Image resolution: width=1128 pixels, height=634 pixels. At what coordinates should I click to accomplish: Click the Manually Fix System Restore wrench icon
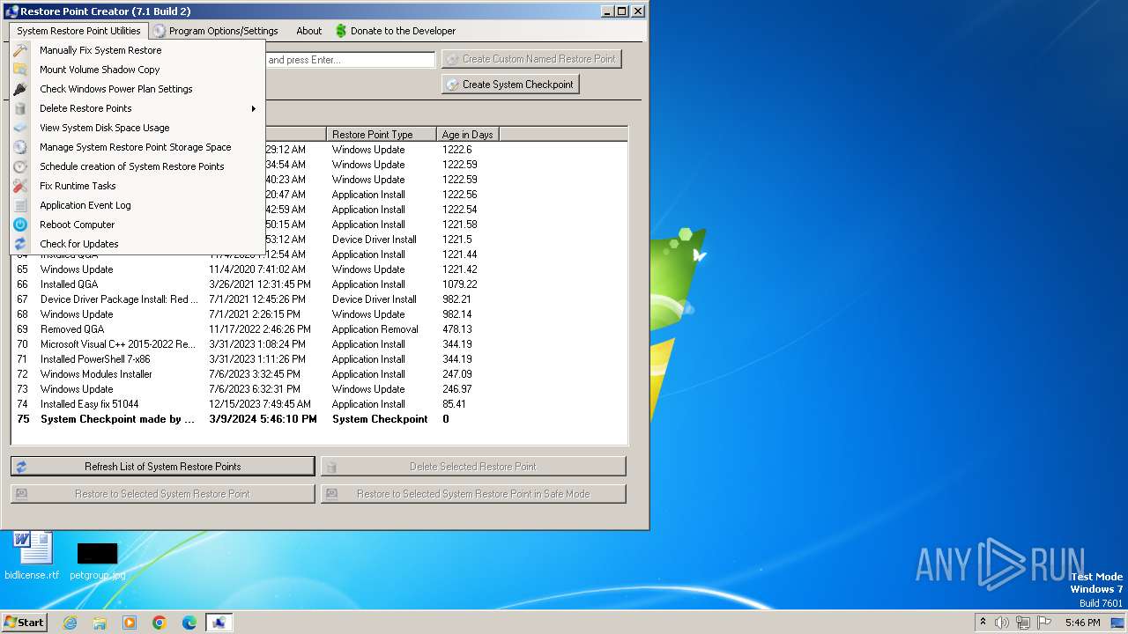pyautogui.click(x=20, y=50)
